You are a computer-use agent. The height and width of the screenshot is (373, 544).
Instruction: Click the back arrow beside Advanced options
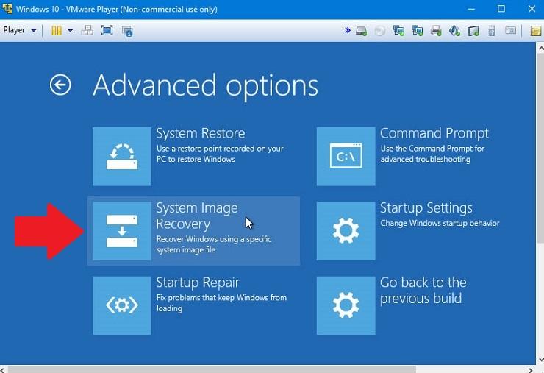click(60, 85)
